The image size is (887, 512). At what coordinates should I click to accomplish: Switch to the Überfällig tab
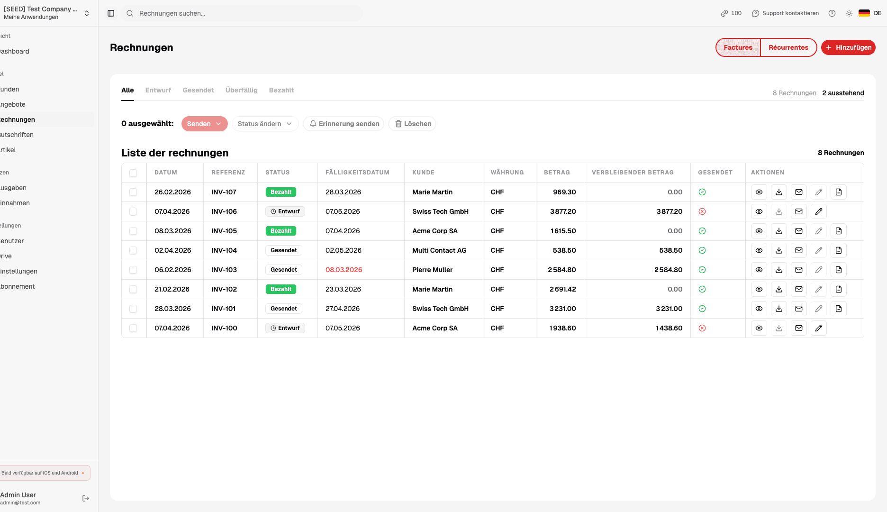coord(241,90)
